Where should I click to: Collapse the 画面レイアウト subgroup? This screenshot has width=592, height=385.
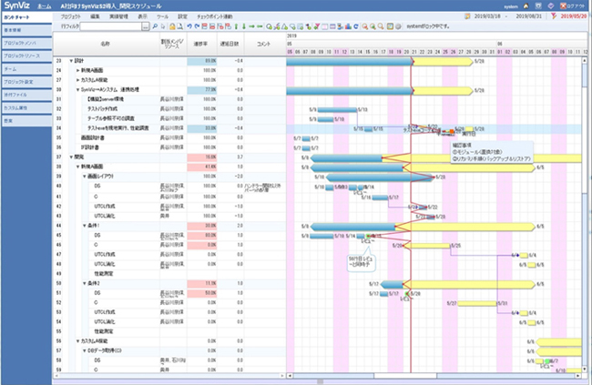[x=84, y=176]
